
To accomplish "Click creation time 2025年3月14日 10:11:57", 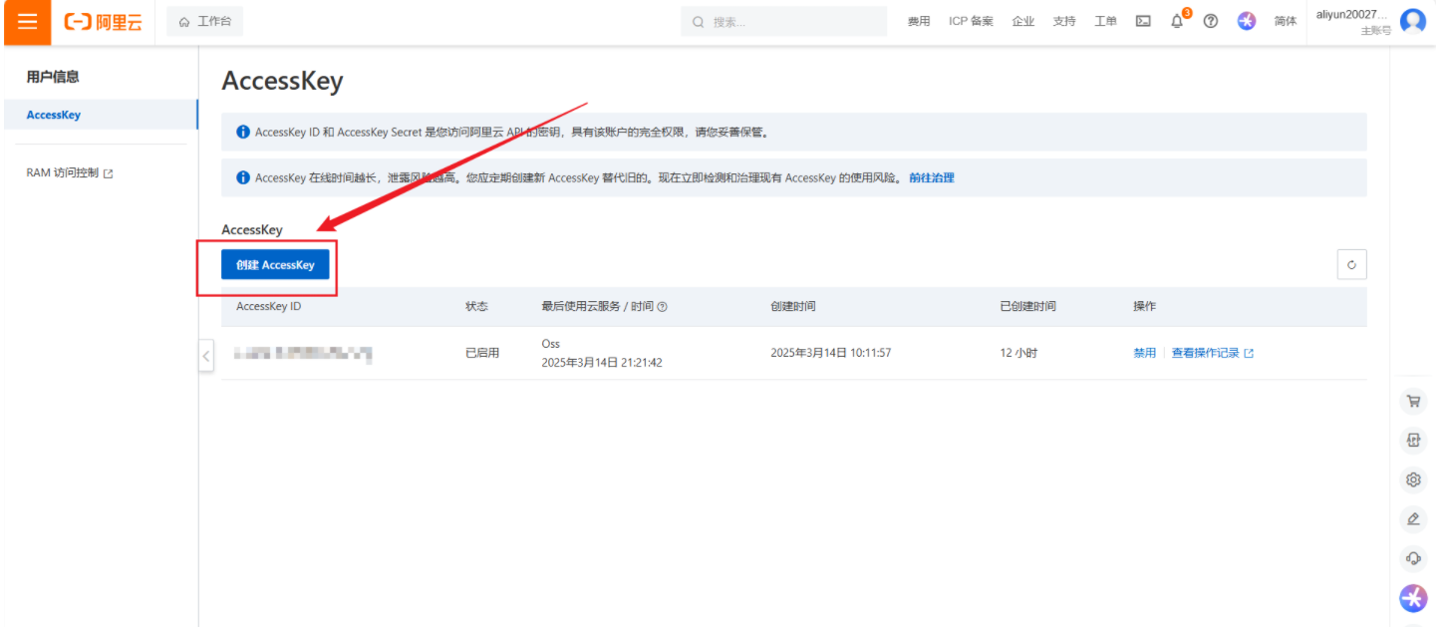I will [x=830, y=353].
